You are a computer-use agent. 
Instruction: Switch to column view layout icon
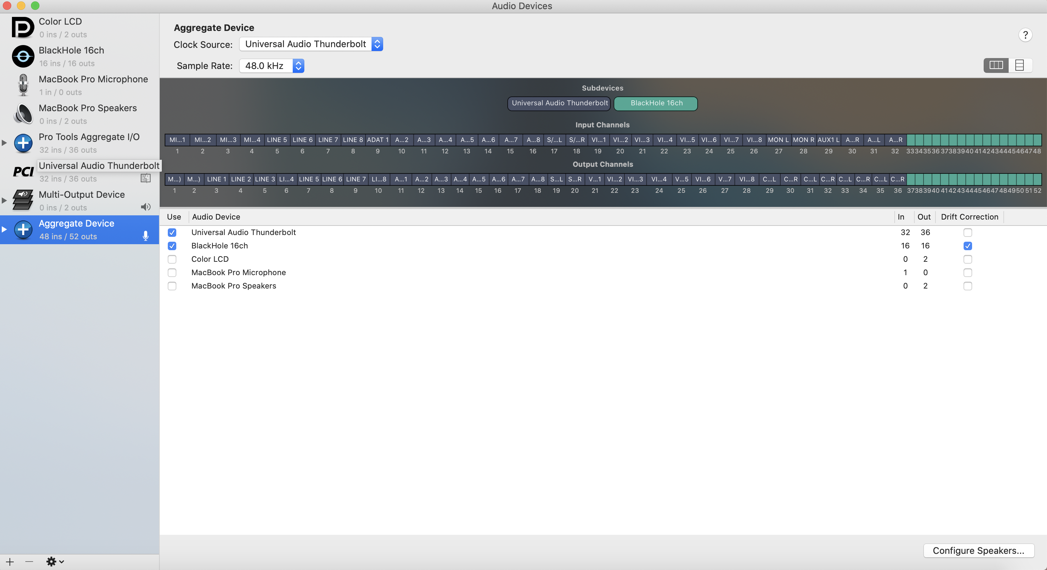[x=996, y=65]
